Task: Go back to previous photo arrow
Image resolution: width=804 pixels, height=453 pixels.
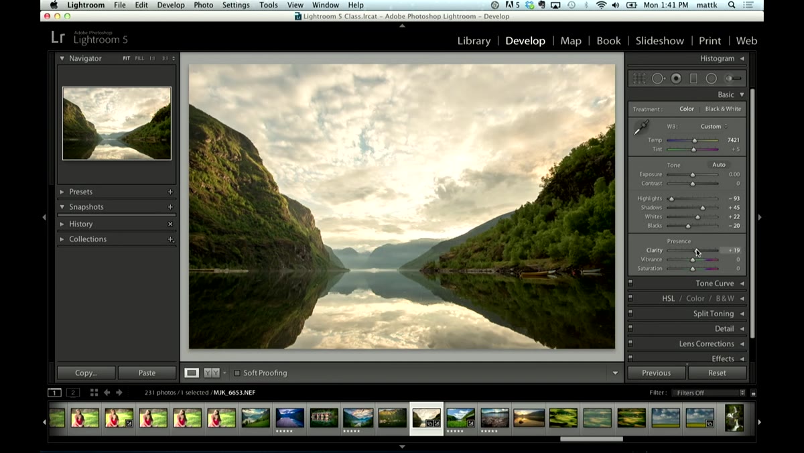Action: (107, 393)
